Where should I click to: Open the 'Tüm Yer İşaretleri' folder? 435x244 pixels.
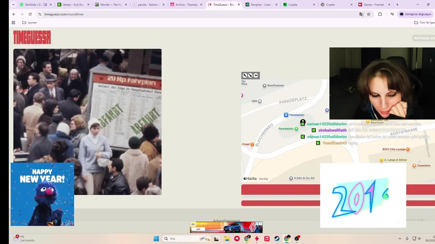point(424,23)
